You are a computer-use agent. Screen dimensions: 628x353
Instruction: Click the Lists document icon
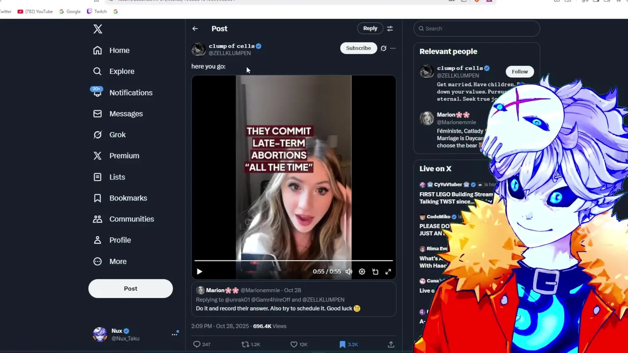click(x=98, y=177)
